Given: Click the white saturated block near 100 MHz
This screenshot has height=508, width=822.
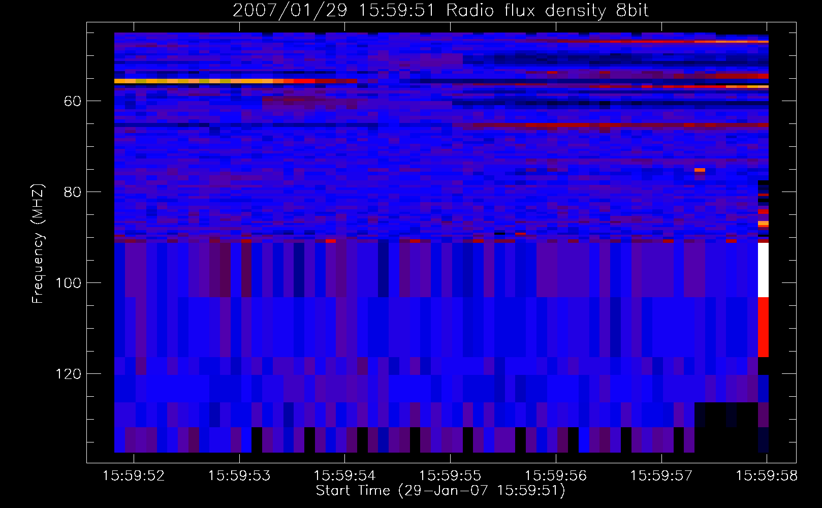Looking at the screenshot, I should (x=763, y=270).
